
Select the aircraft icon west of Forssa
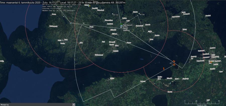click(71, 23)
